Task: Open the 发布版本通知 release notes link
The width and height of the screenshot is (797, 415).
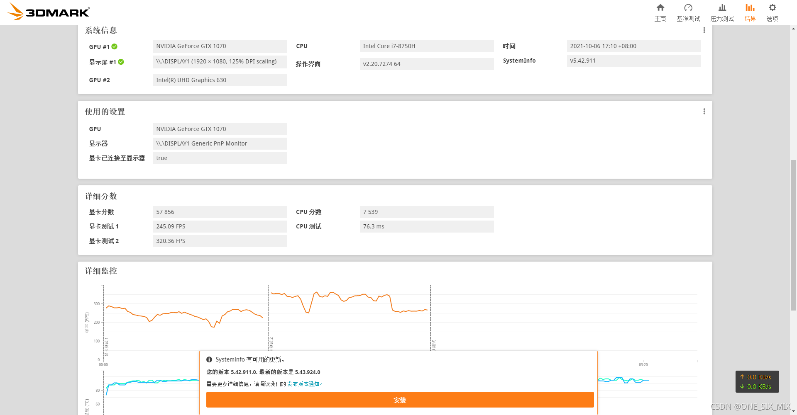Action: (x=303, y=384)
